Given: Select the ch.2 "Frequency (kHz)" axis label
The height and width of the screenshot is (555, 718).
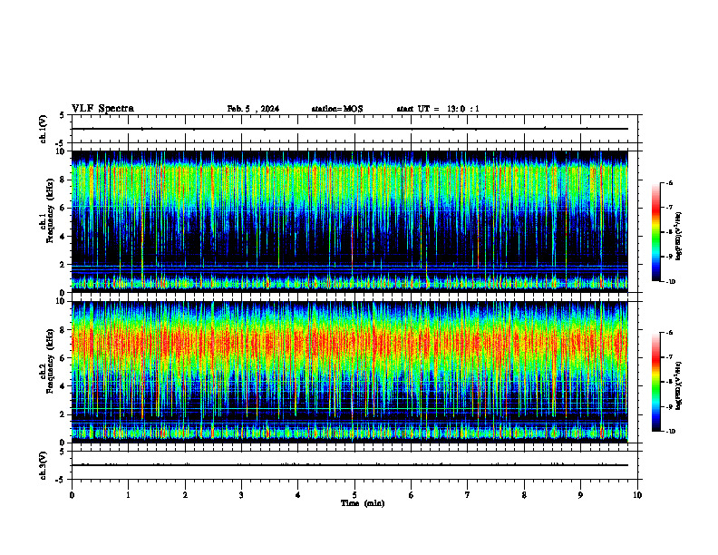Looking at the screenshot, I should (50, 361).
